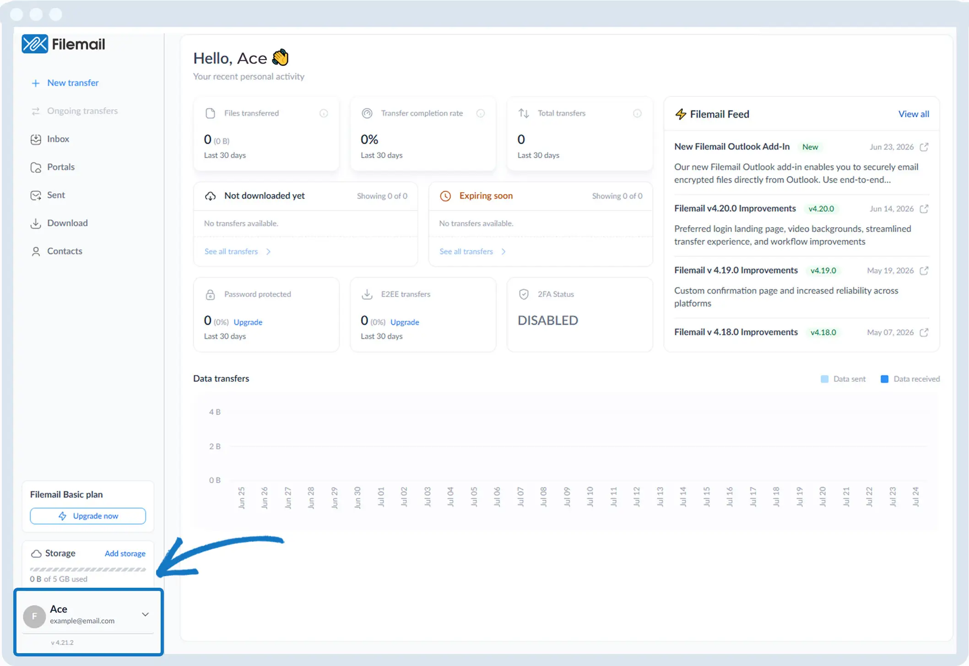Click the Upgrade now button
The height and width of the screenshot is (666, 969).
[88, 516]
